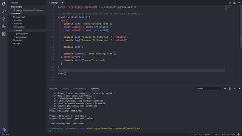
Task: Click the line and column status item
Action: tap(197, 134)
